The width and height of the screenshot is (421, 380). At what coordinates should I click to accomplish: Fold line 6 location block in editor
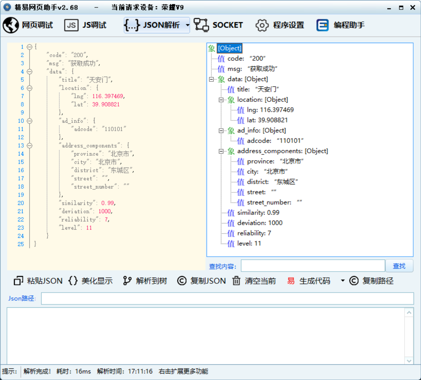(x=29, y=88)
